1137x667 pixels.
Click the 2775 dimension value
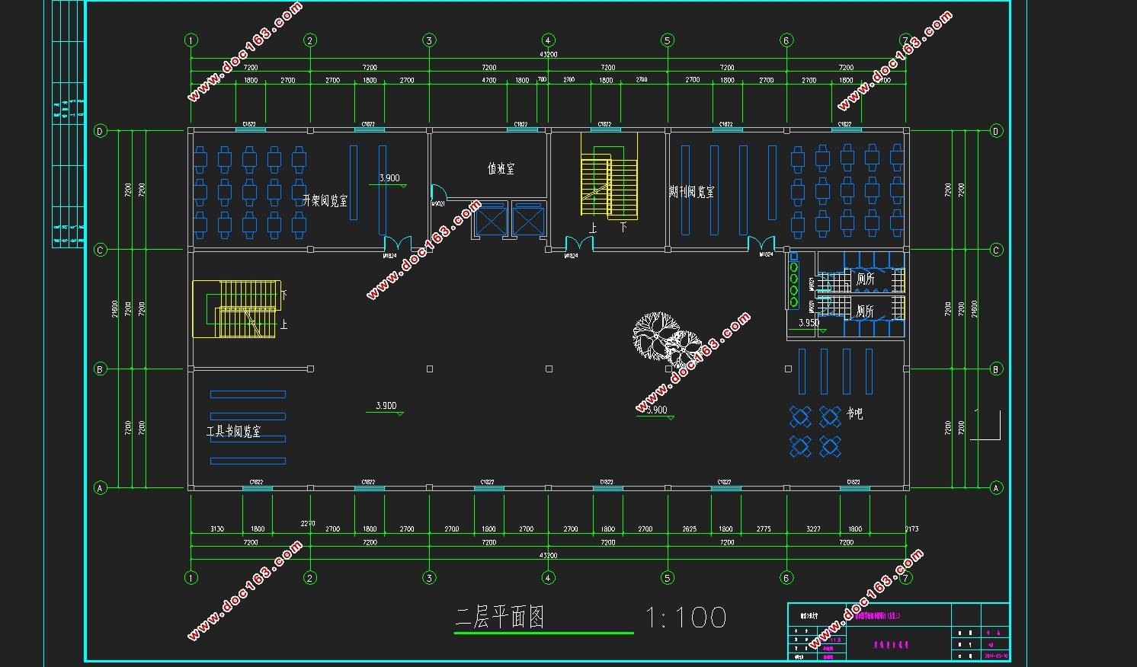[764, 528]
